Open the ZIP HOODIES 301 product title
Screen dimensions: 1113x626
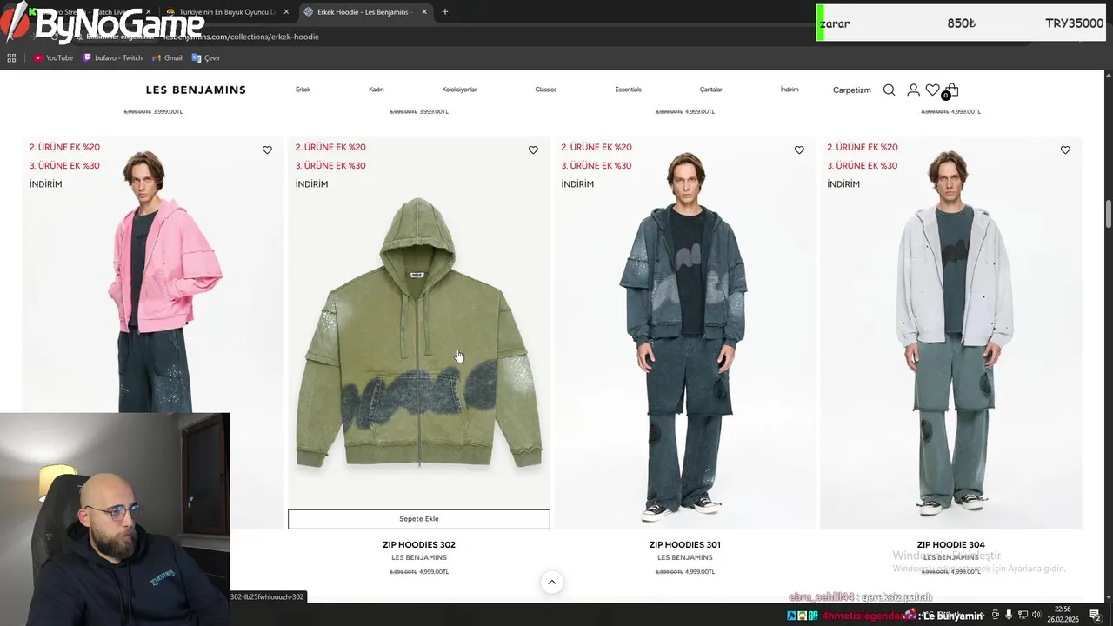685,545
